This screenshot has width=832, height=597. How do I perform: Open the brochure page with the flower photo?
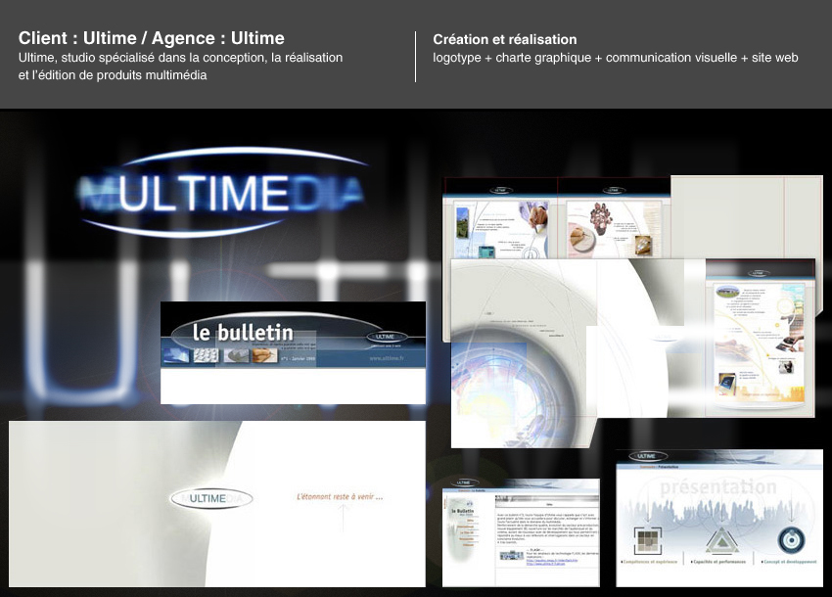pyautogui.click(x=614, y=218)
